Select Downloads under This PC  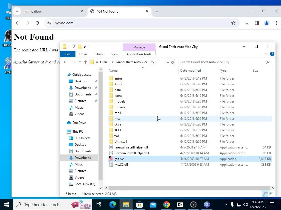[x=83, y=158]
